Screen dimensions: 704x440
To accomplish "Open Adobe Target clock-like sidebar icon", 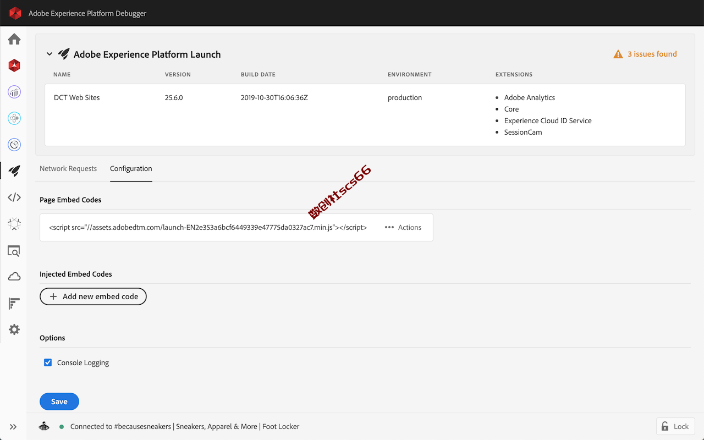I will click(14, 145).
